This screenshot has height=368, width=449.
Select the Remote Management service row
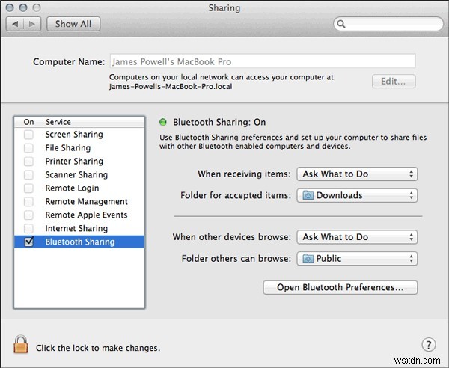coord(79,201)
